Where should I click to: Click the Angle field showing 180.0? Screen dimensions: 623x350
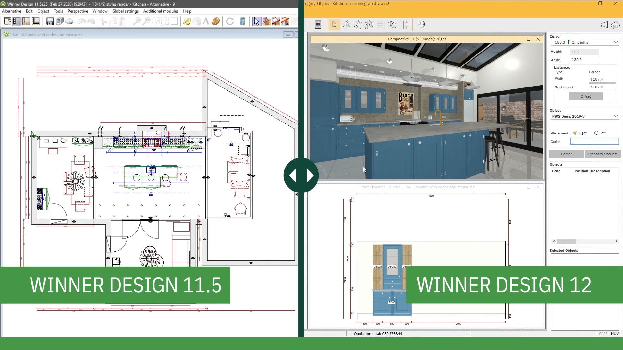tap(585, 60)
